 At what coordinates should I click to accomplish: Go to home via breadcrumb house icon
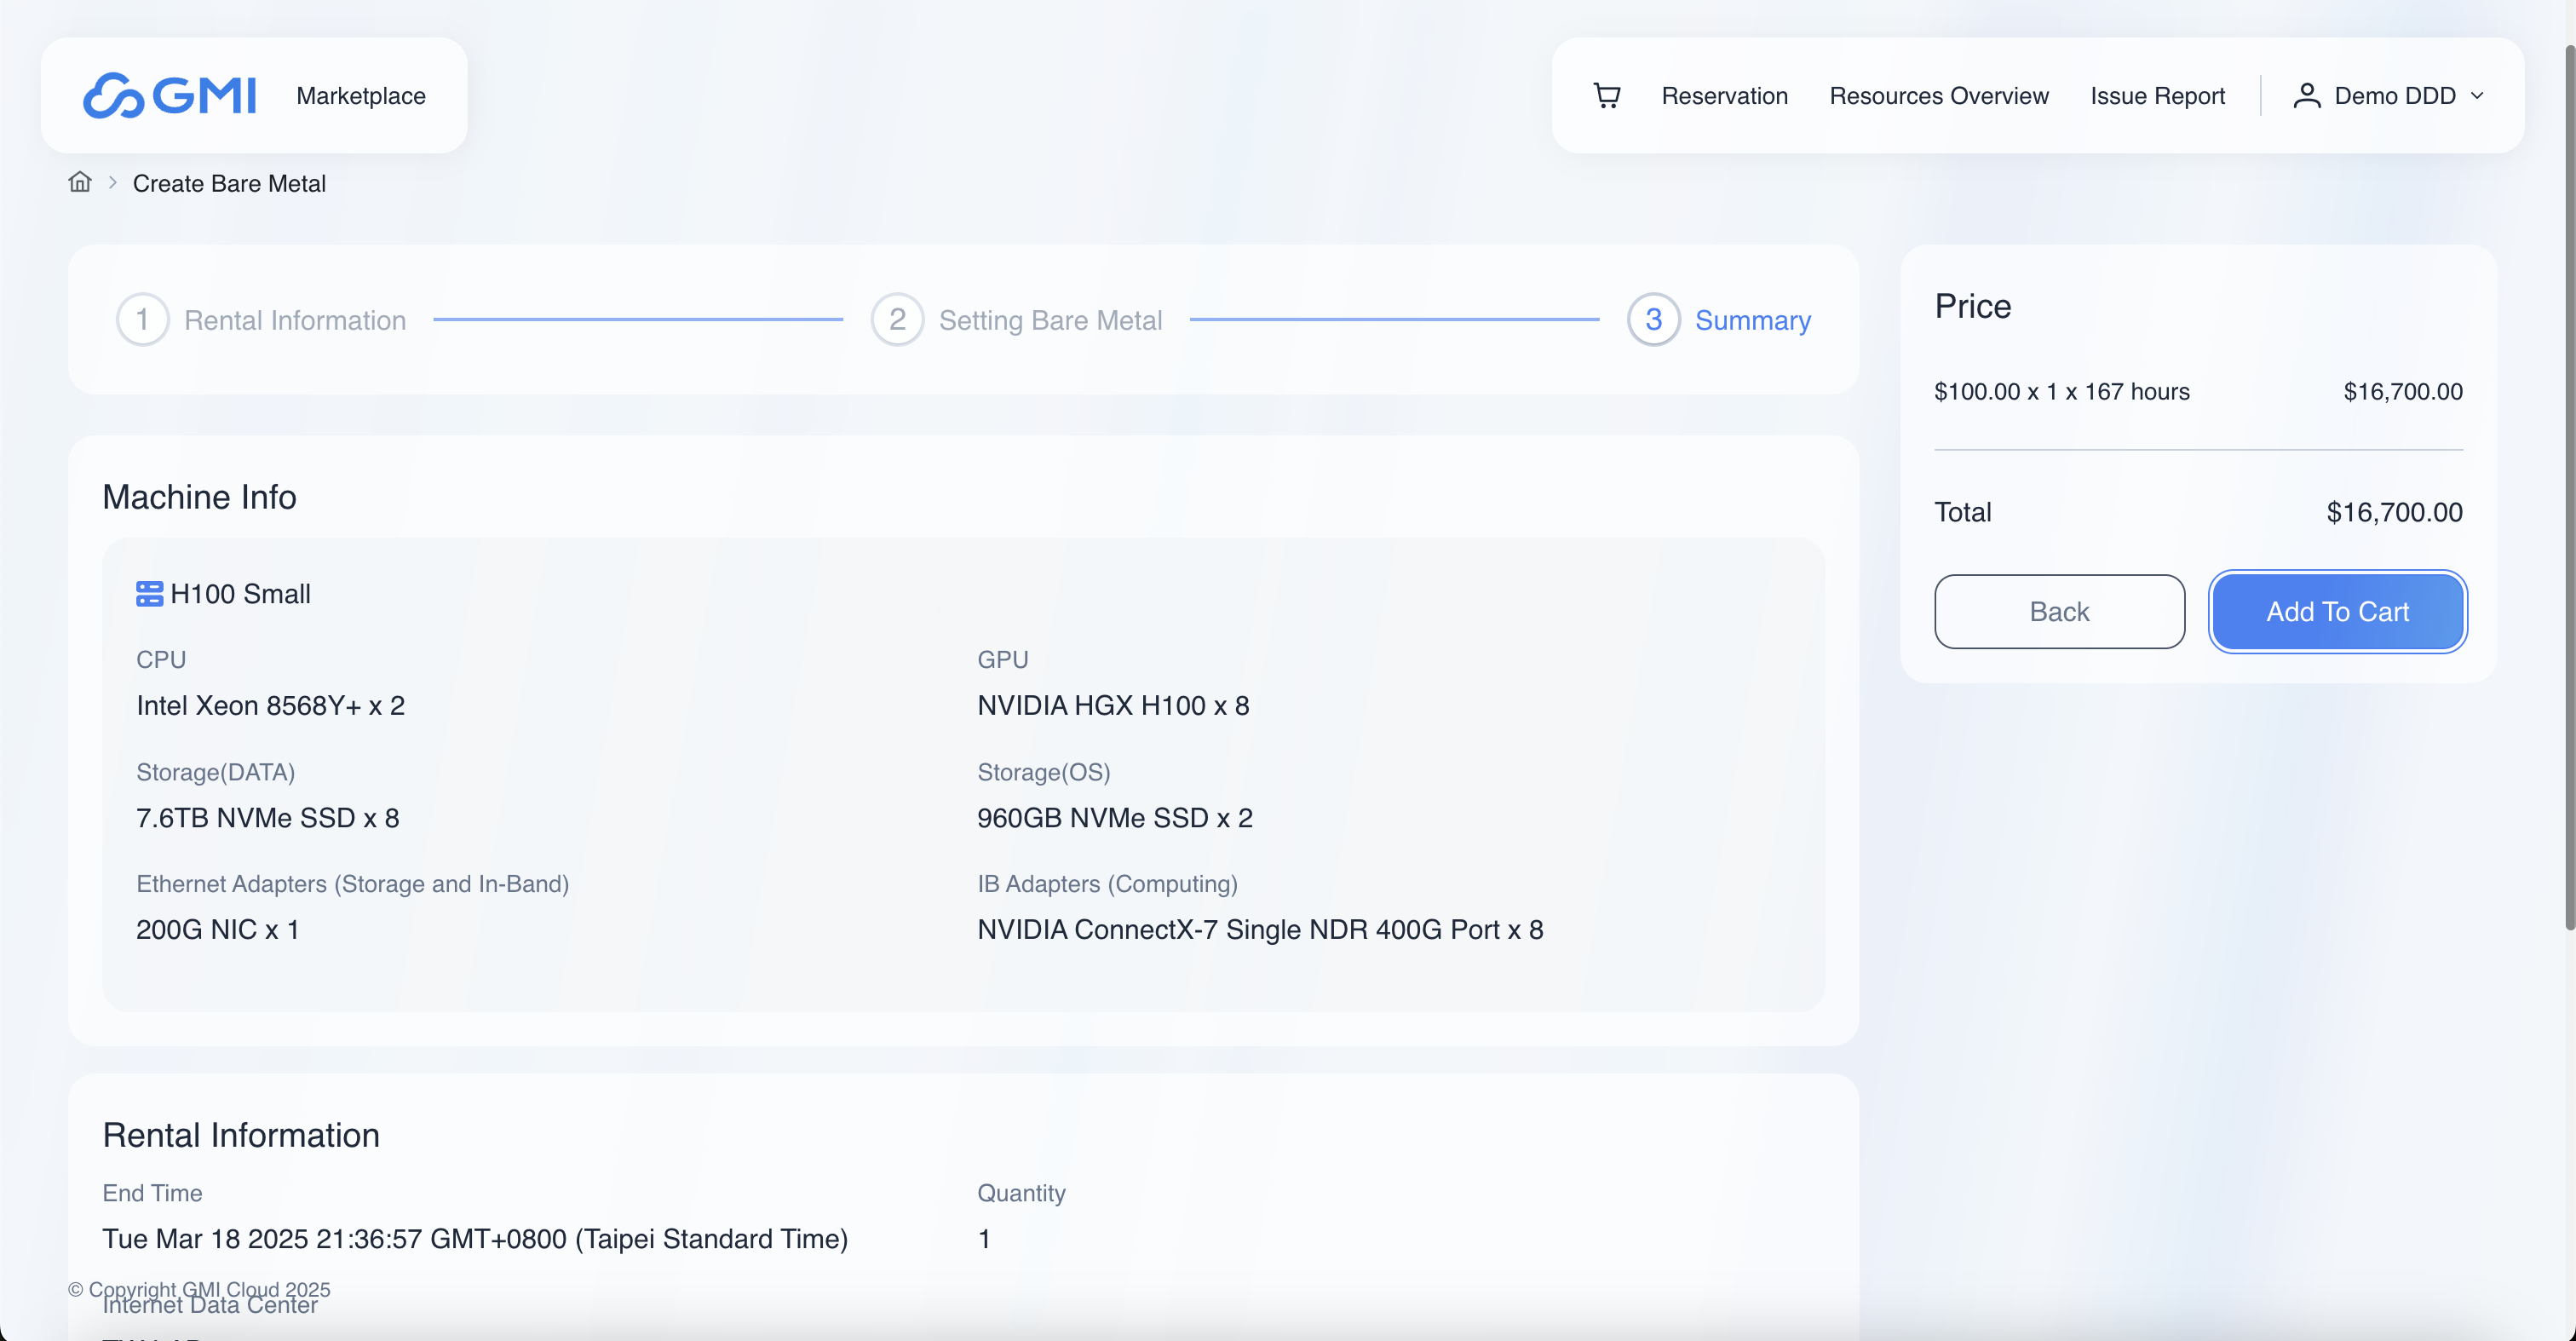coord(80,182)
